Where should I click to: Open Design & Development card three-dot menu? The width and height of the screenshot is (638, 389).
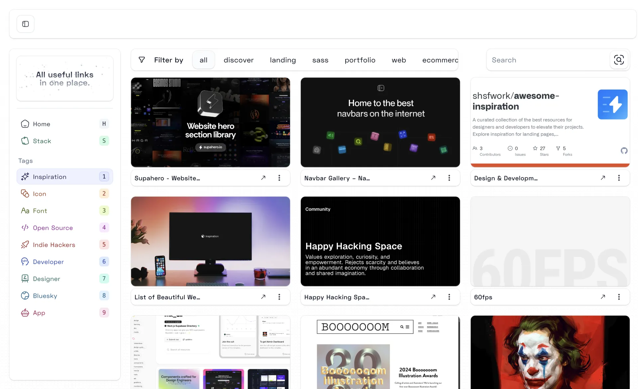[619, 178]
